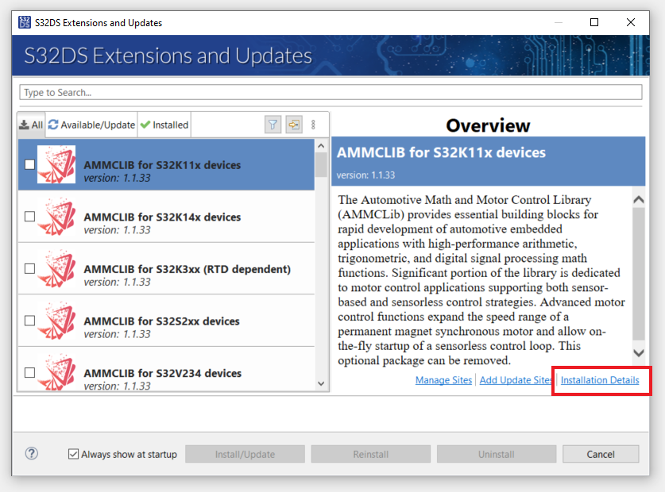Select AMMCLIB for S32K11x devices row
The height and width of the screenshot is (492, 665).
[166, 164]
